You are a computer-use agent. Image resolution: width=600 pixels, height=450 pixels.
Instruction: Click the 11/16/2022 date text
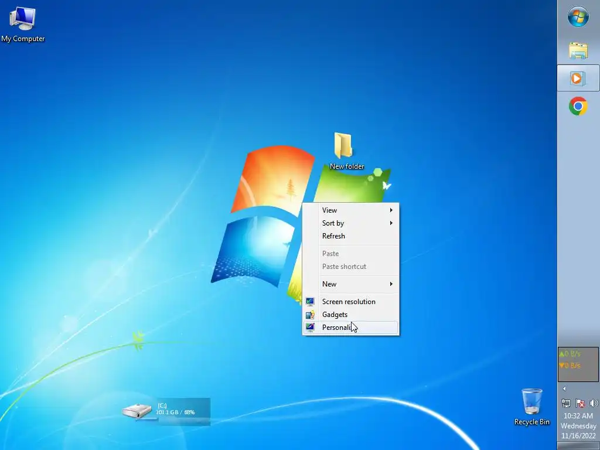(578, 436)
